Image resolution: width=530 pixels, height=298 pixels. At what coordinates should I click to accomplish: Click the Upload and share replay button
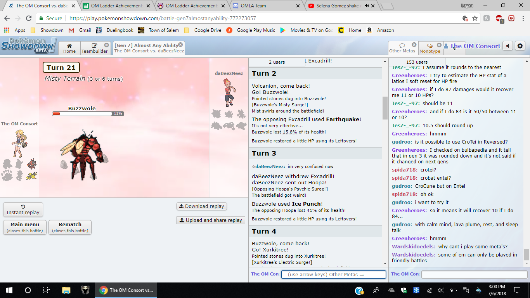point(211,220)
